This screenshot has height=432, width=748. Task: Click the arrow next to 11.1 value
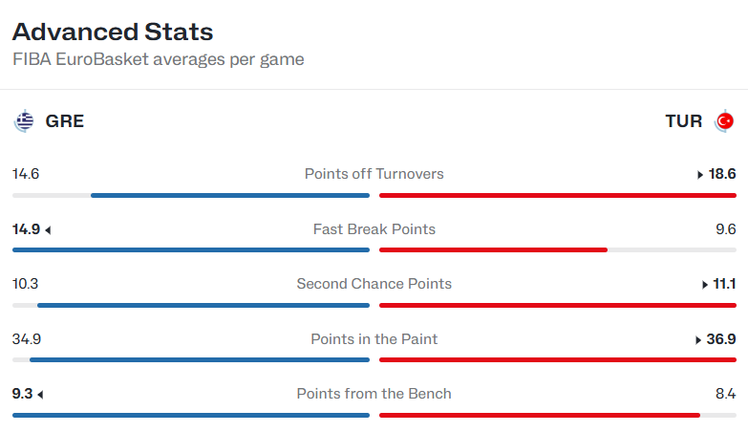(705, 285)
